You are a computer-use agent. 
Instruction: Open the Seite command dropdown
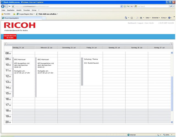click(148, 18)
